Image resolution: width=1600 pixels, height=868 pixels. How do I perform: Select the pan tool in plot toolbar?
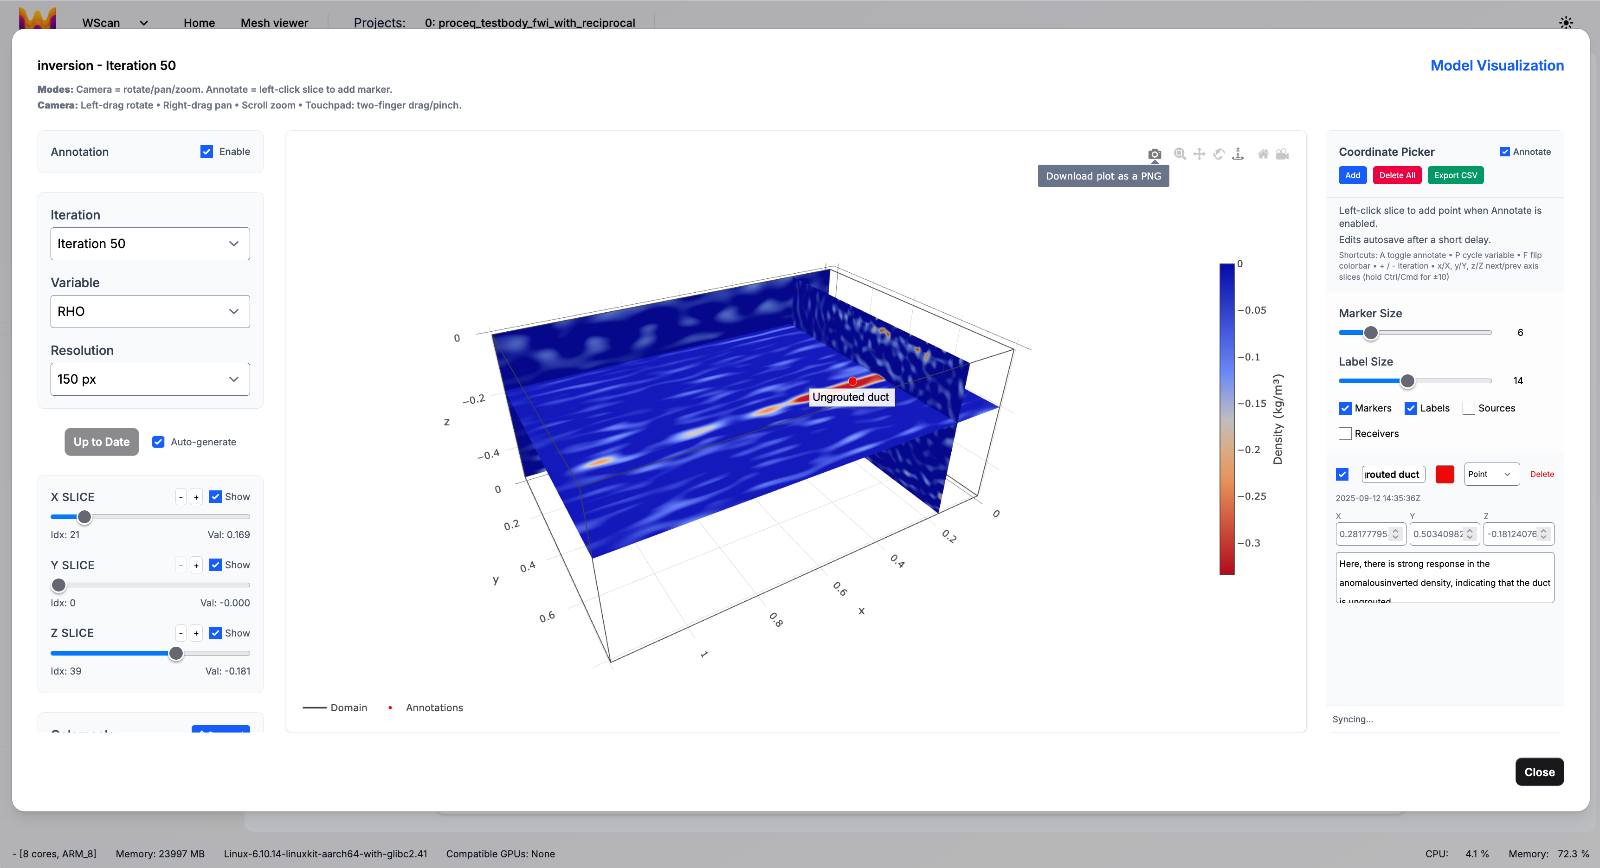(x=1199, y=154)
